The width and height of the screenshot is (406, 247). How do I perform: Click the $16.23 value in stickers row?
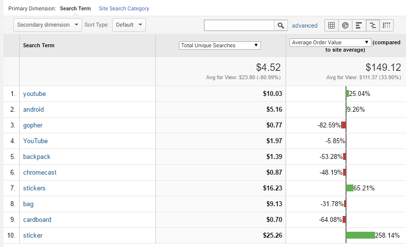[272, 188]
